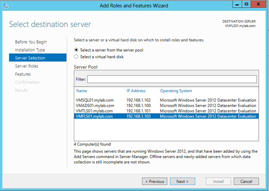Click the < Previous button
The width and height of the screenshot is (269, 191).
coord(155,181)
